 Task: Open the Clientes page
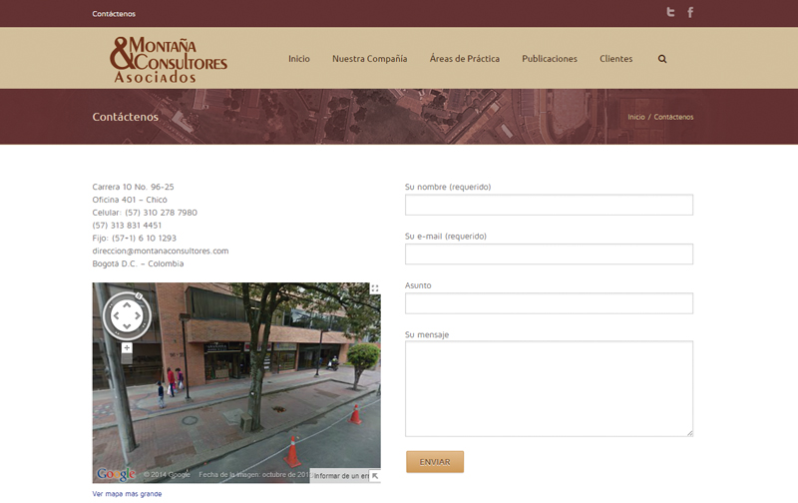click(615, 59)
